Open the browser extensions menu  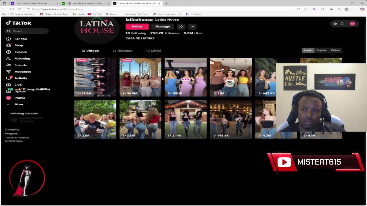click(x=322, y=9)
